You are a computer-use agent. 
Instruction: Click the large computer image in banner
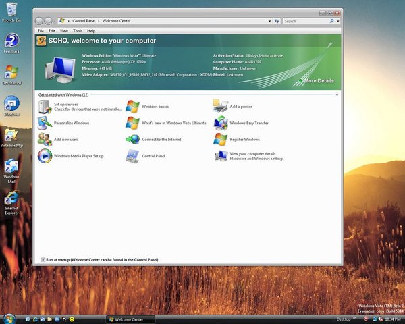click(x=60, y=70)
